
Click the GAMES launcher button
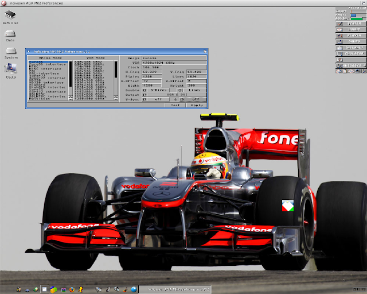point(351,41)
